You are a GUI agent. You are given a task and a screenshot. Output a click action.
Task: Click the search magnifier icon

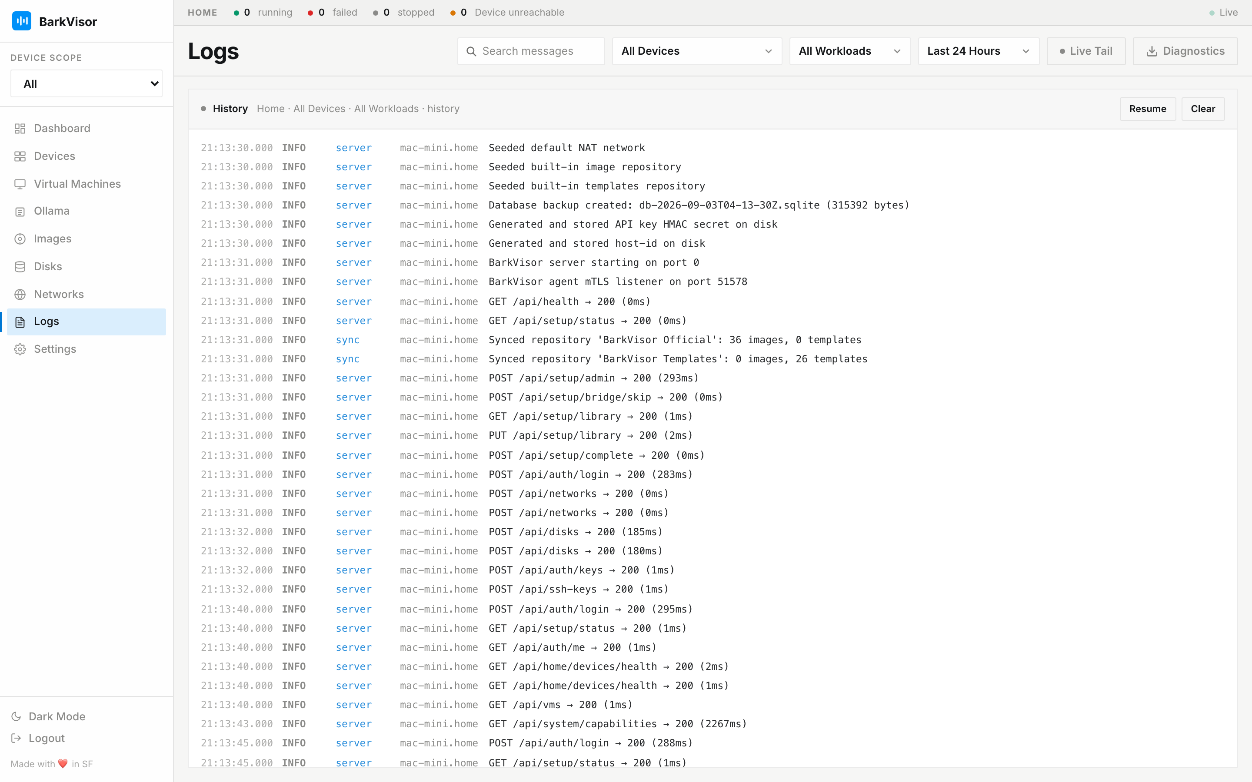471,51
